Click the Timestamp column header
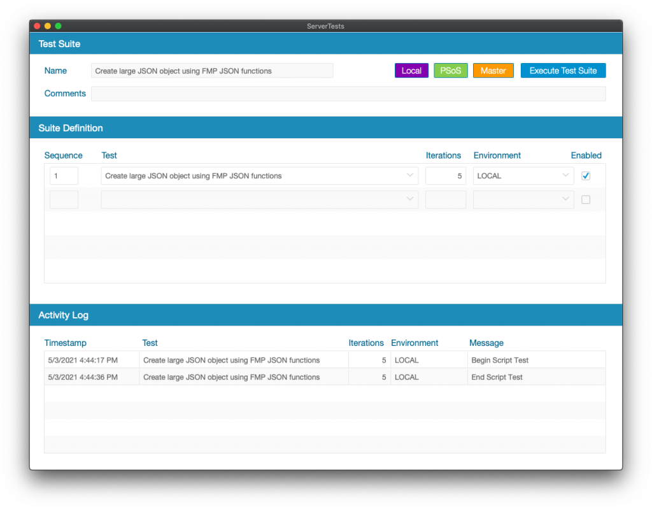Viewport: 652px width, 509px height. coord(65,343)
